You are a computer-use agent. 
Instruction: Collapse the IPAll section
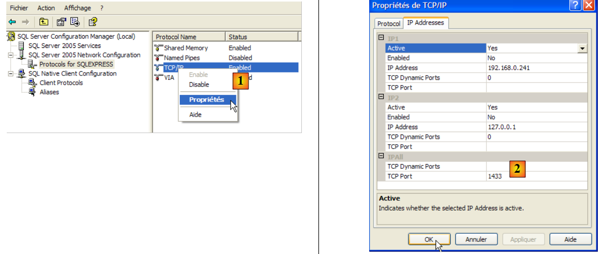click(x=381, y=157)
